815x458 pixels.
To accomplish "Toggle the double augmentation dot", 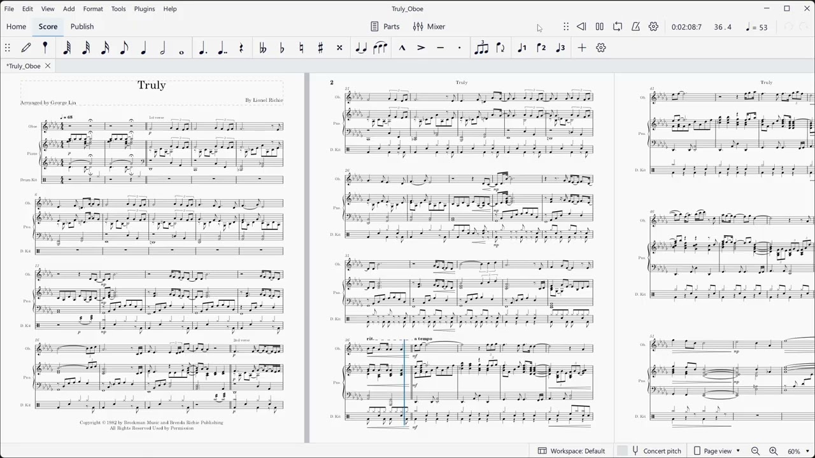I will [x=222, y=48].
